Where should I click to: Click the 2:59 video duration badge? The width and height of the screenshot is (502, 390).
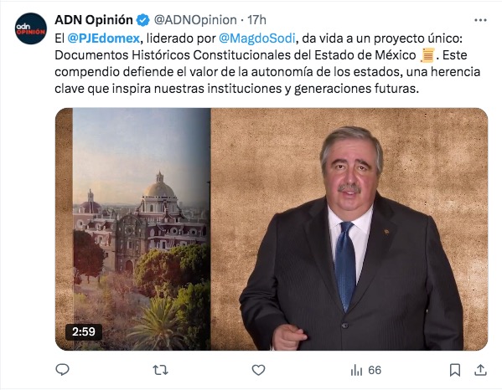84,331
